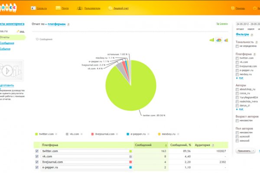Click the sort icon in Сообщений column
The width and height of the screenshot is (260, 173).
(x=166, y=145)
